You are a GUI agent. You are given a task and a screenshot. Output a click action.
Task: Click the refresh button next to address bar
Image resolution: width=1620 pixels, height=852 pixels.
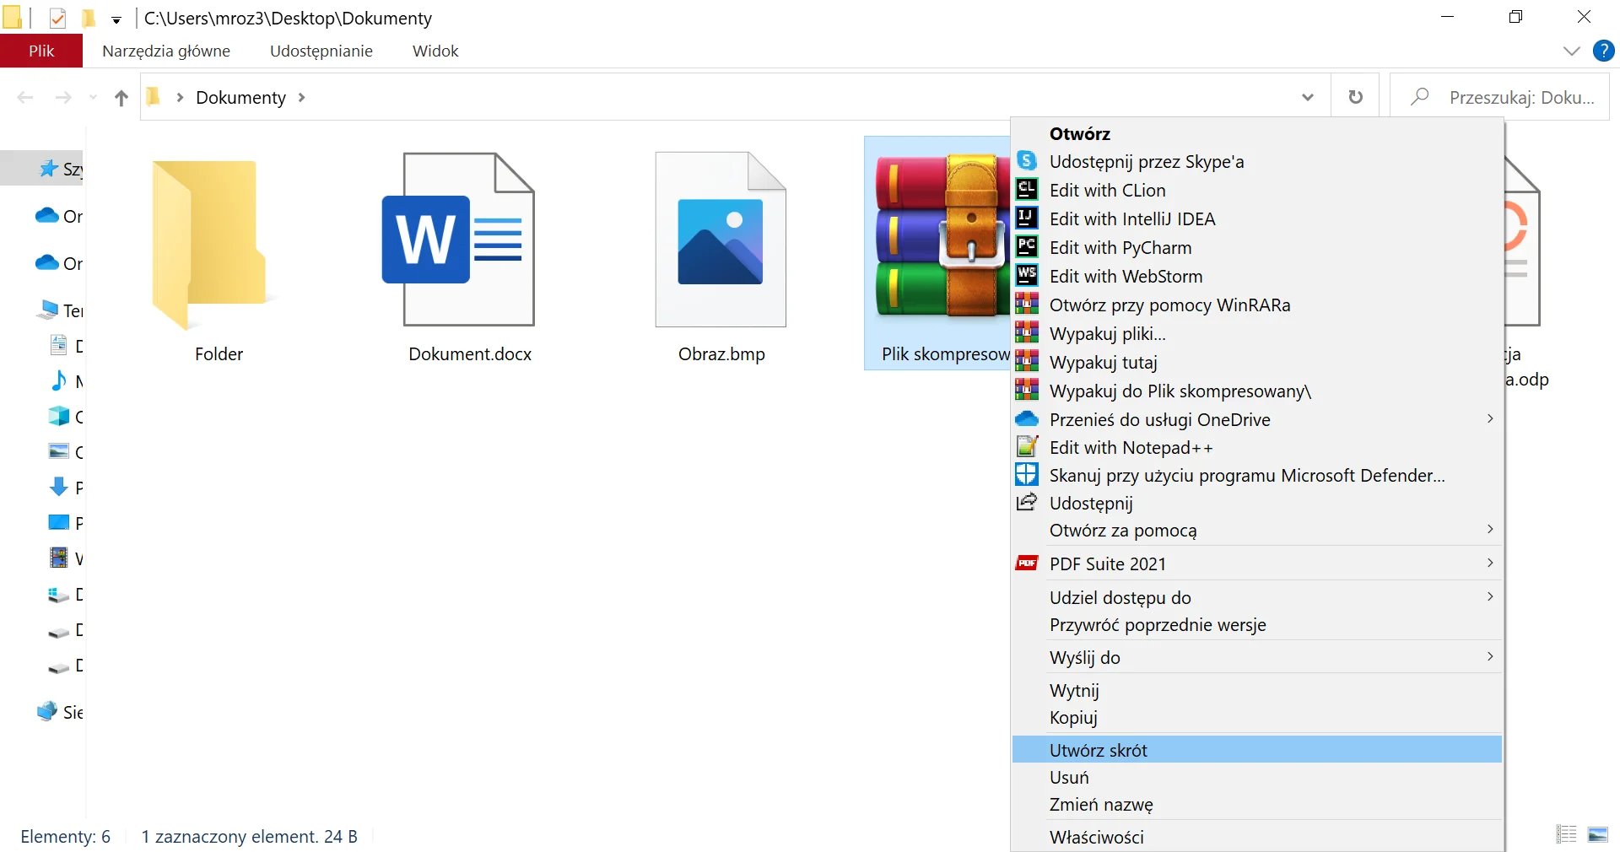(x=1355, y=97)
